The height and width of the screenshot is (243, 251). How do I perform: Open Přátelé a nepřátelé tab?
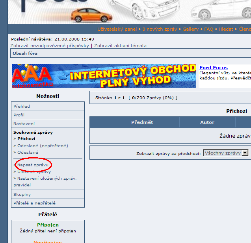pos(34,203)
